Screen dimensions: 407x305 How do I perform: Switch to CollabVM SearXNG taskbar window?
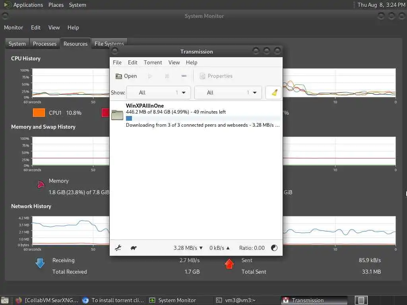point(47,300)
